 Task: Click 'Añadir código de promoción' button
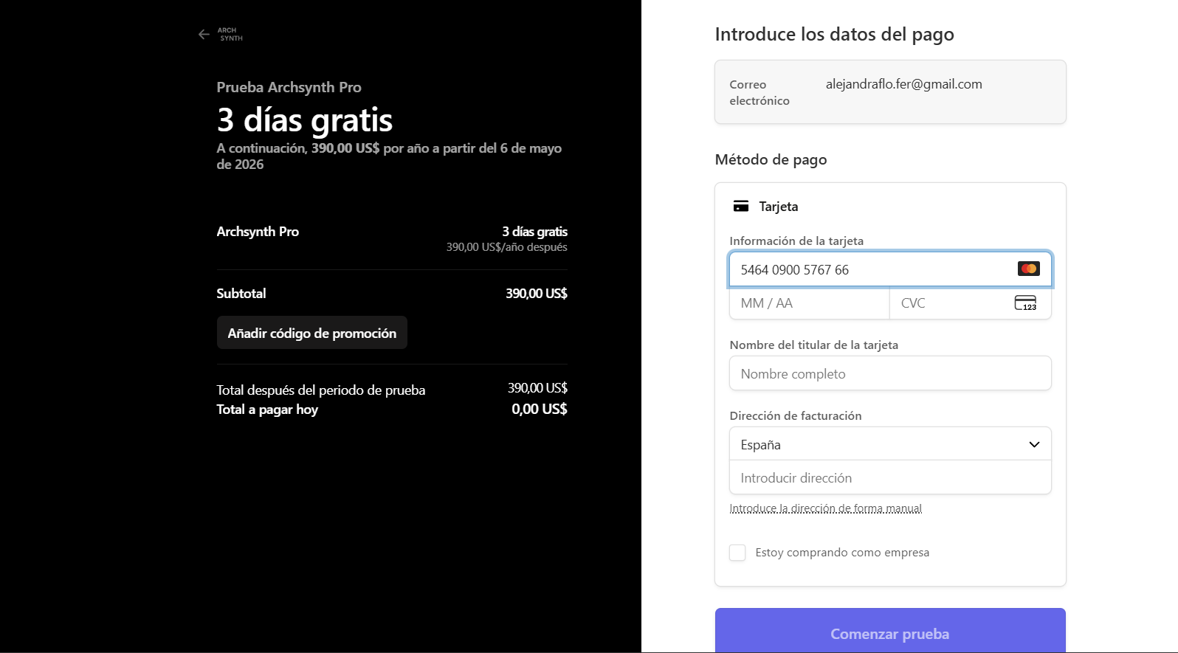click(312, 333)
